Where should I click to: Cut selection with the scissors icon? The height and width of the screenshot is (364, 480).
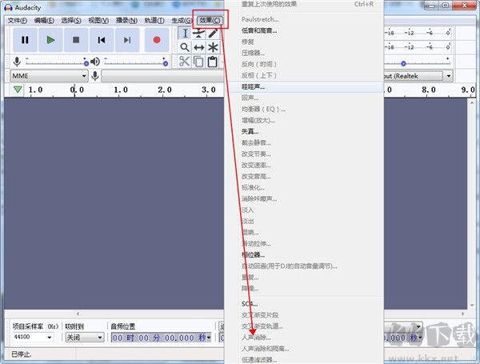coord(184,62)
